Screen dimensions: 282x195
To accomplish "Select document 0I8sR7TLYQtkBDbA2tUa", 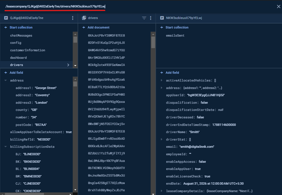I will [x=106, y=87].
